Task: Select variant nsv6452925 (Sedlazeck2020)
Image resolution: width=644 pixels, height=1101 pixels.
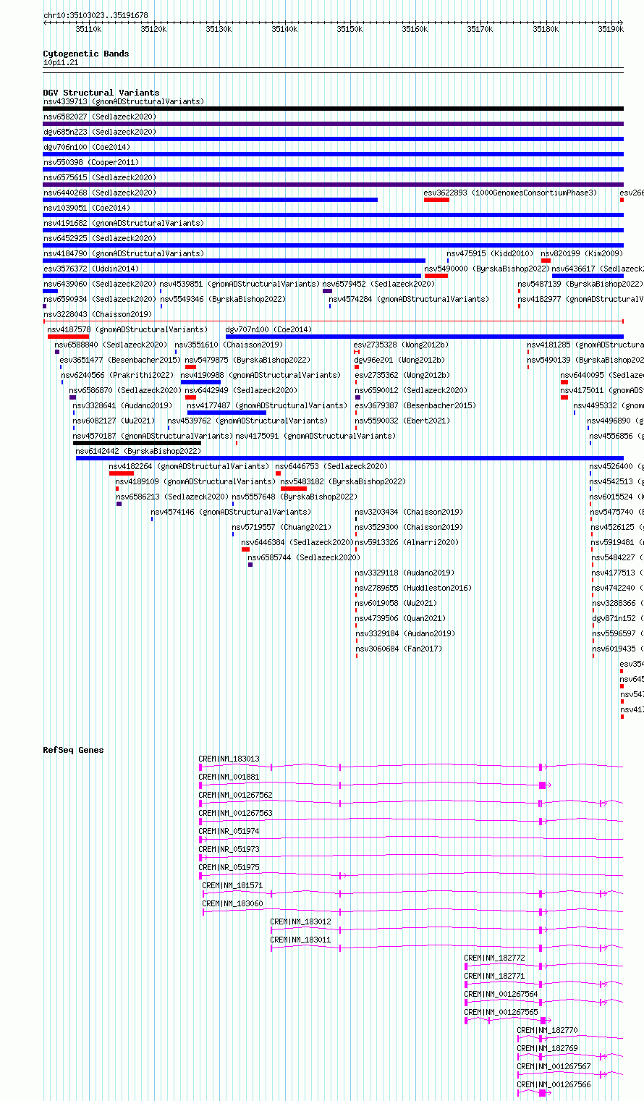Action: click(x=100, y=238)
